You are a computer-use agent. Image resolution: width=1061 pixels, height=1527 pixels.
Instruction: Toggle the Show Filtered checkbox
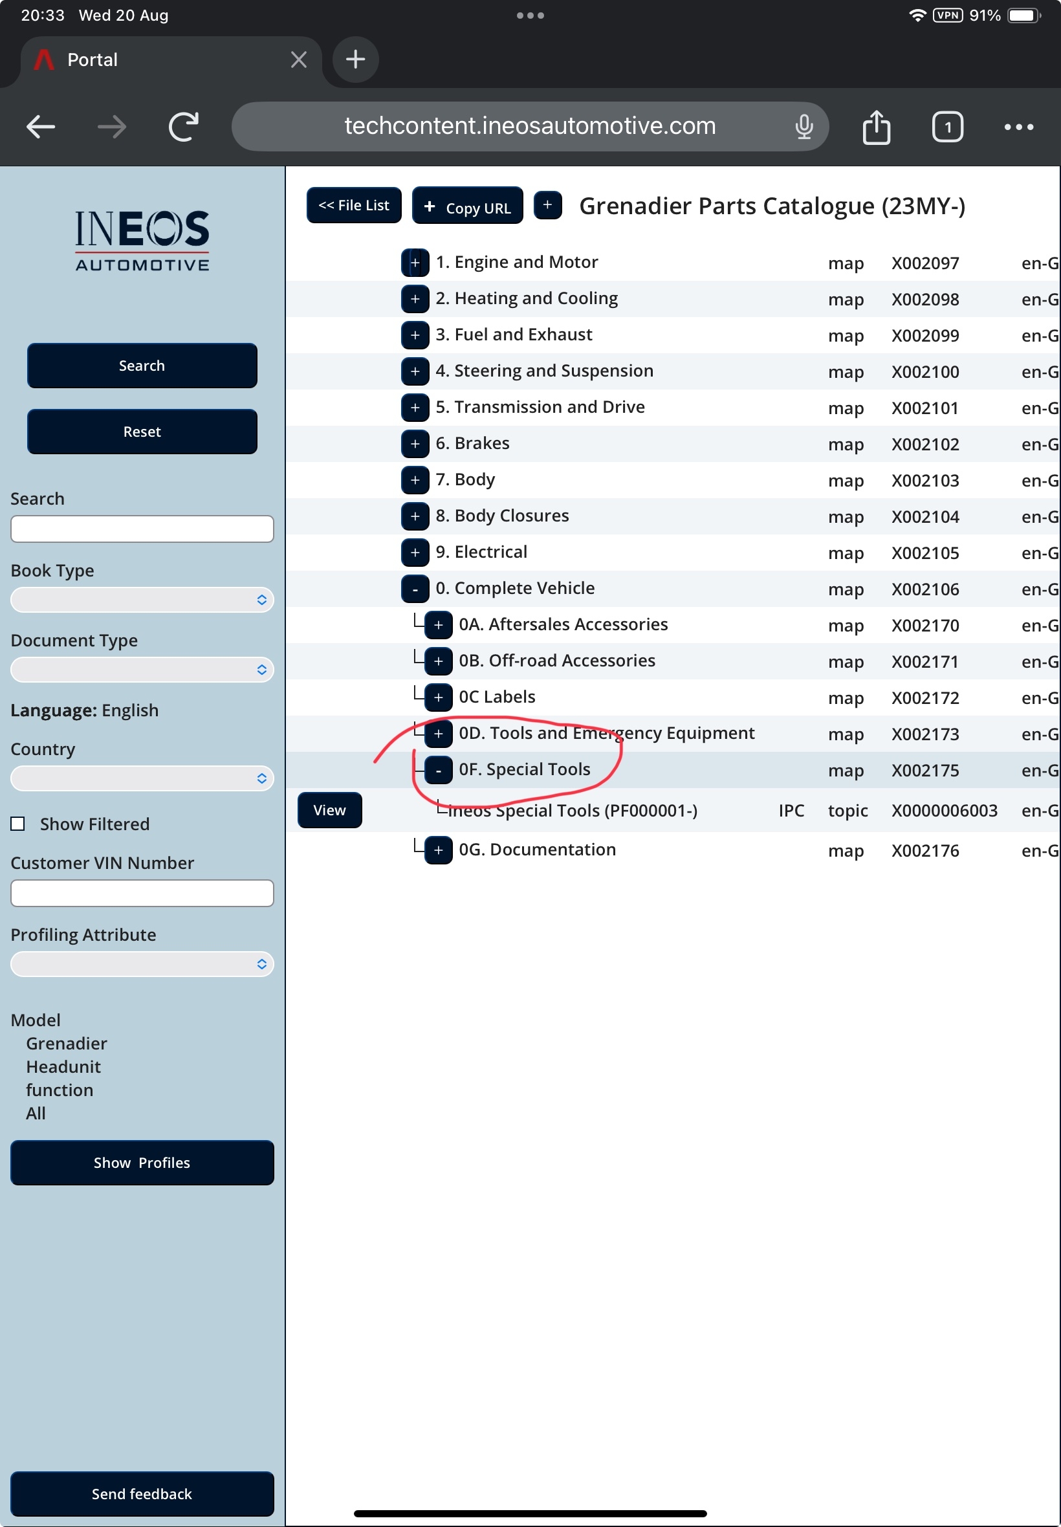pyautogui.click(x=18, y=824)
